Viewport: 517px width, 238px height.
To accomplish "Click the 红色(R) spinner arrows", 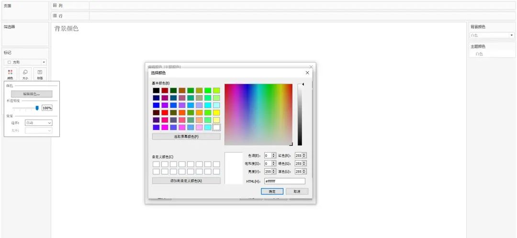I will point(304,155).
